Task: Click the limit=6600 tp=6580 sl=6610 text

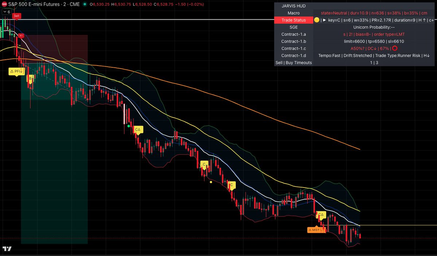Action: [374, 42]
